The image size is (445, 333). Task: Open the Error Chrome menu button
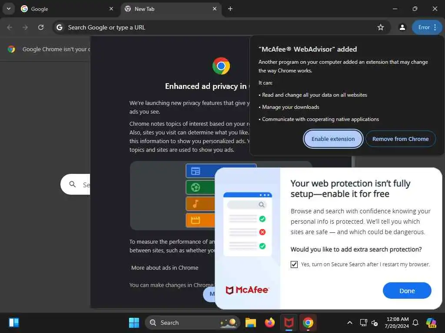tap(427, 27)
